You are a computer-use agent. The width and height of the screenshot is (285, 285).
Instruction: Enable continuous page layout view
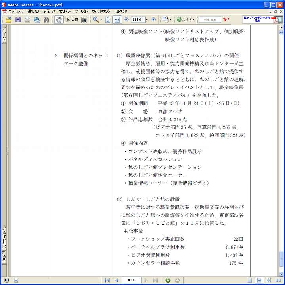(259, 280)
